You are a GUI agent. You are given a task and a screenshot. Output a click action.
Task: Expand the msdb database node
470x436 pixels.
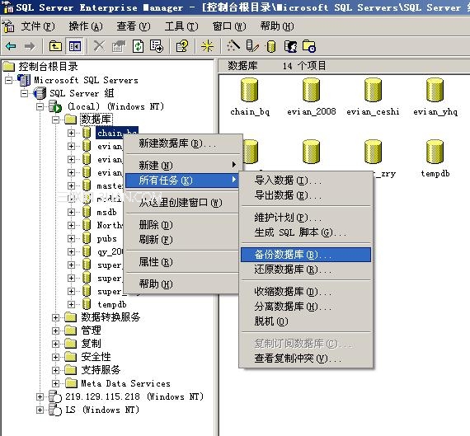tap(71, 212)
